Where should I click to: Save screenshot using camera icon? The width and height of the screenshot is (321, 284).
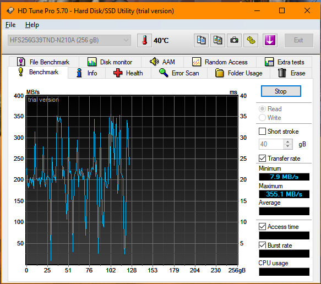point(234,40)
